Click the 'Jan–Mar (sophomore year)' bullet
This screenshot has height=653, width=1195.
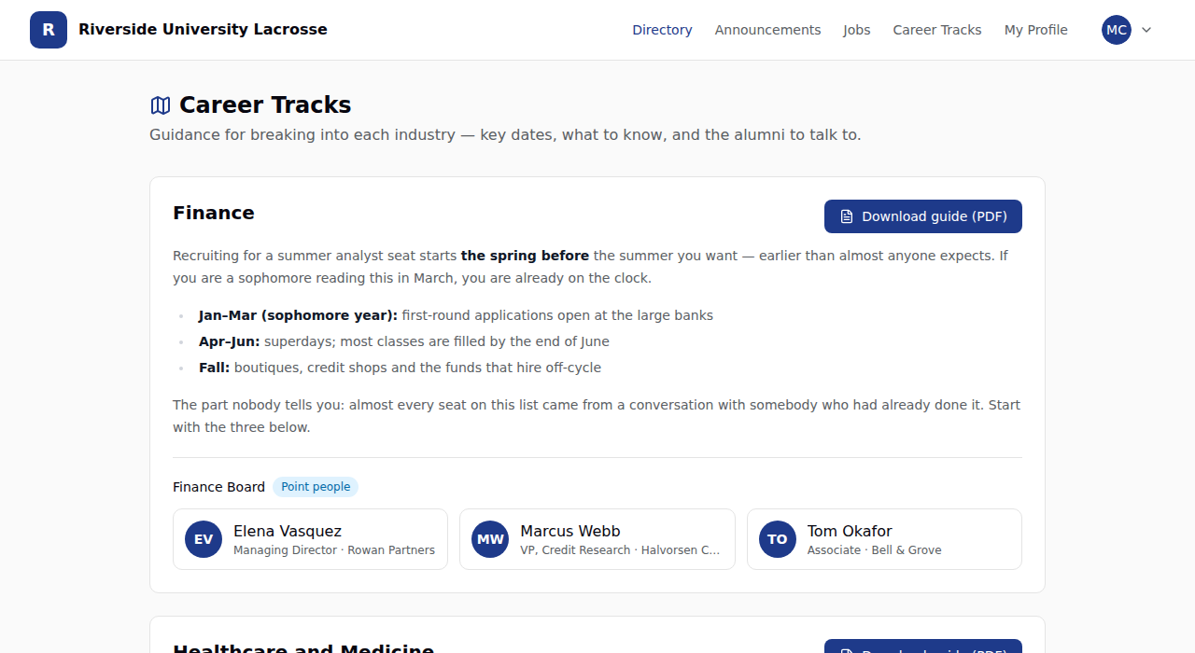pyautogui.click(x=456, y=315)
